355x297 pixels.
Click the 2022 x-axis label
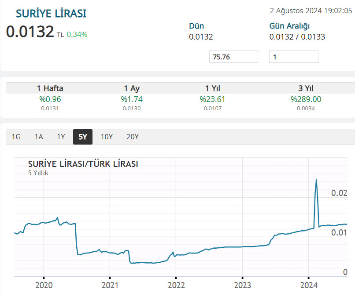tap(176, 285)
